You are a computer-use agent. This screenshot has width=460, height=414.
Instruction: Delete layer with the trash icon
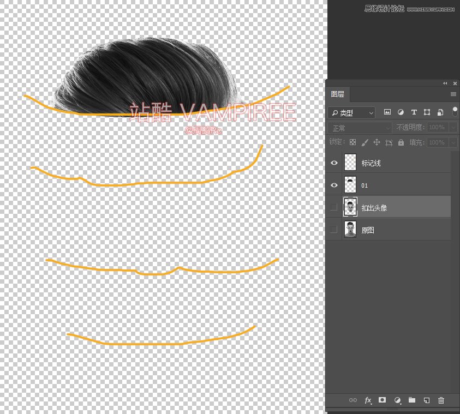pyautogui.click(x=441, y=400)
